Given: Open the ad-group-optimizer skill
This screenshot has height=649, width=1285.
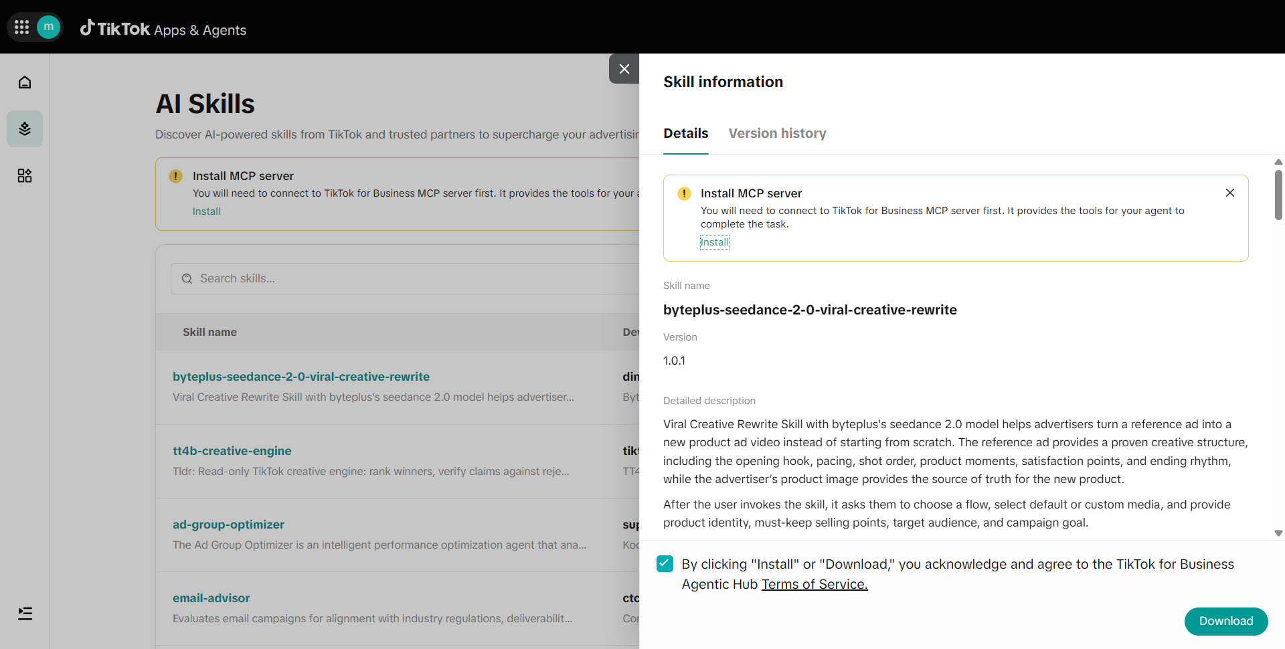Looking at the screenshot, I should coord(228,525).
